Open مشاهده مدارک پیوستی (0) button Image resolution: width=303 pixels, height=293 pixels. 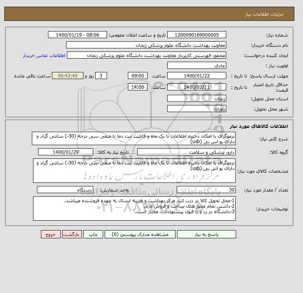[x=140, y=234]
